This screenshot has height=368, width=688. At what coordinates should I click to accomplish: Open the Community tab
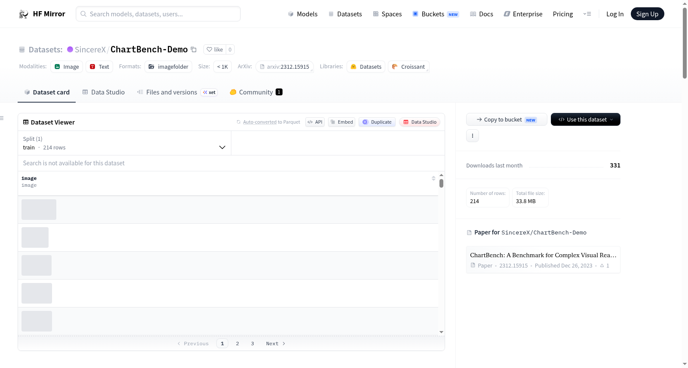point(256,92)
